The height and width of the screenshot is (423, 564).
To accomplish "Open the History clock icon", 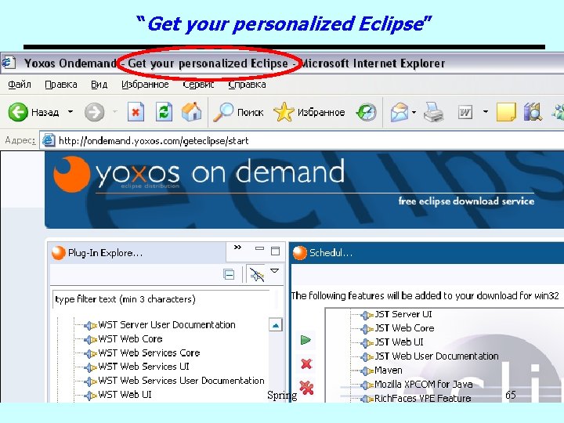I will tap(366, 112).
